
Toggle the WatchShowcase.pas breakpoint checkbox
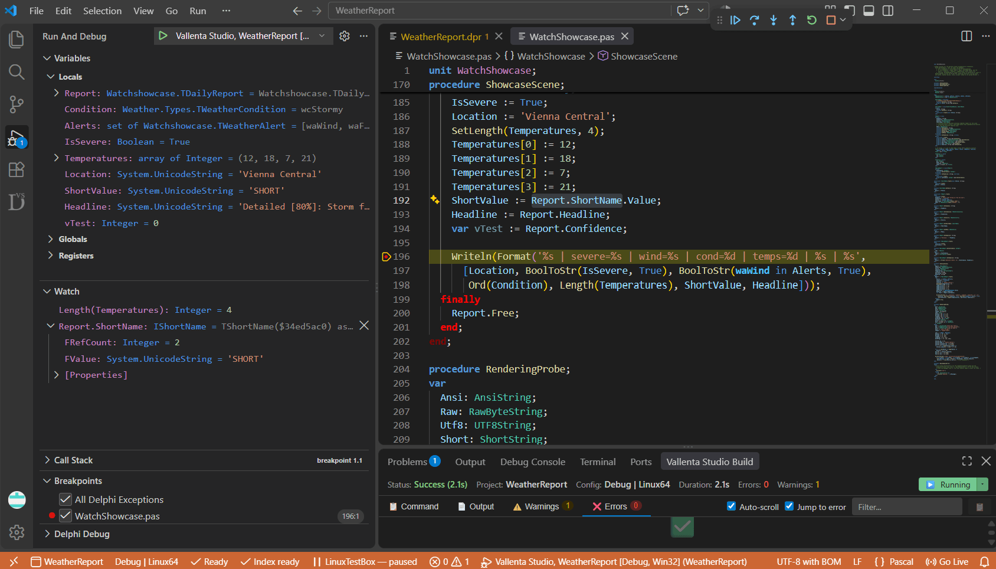click(65, 516)
